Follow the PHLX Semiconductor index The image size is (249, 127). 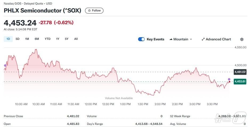tap(94, 11)
